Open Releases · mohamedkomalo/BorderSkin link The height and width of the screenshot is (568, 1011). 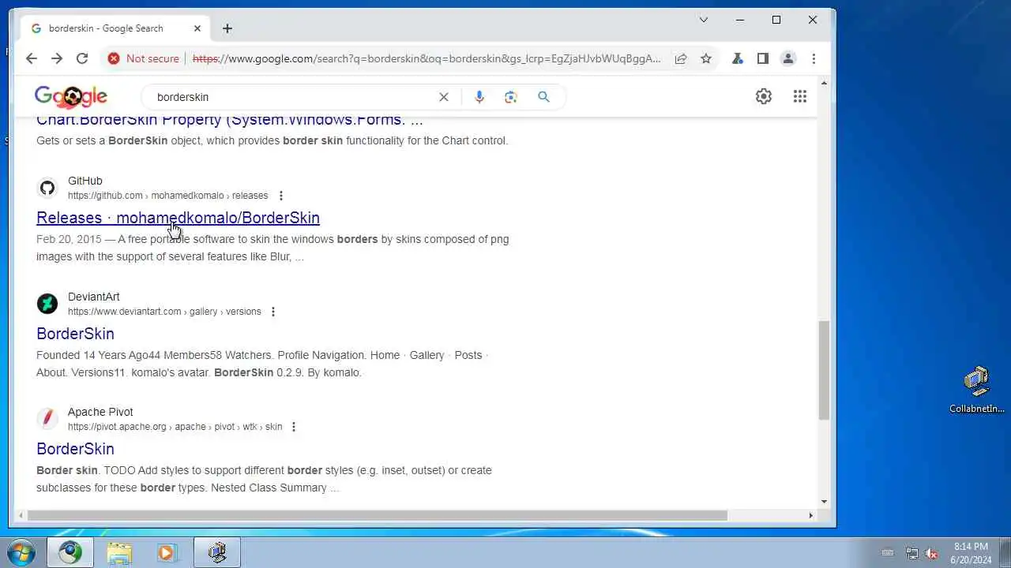(178, 218)
